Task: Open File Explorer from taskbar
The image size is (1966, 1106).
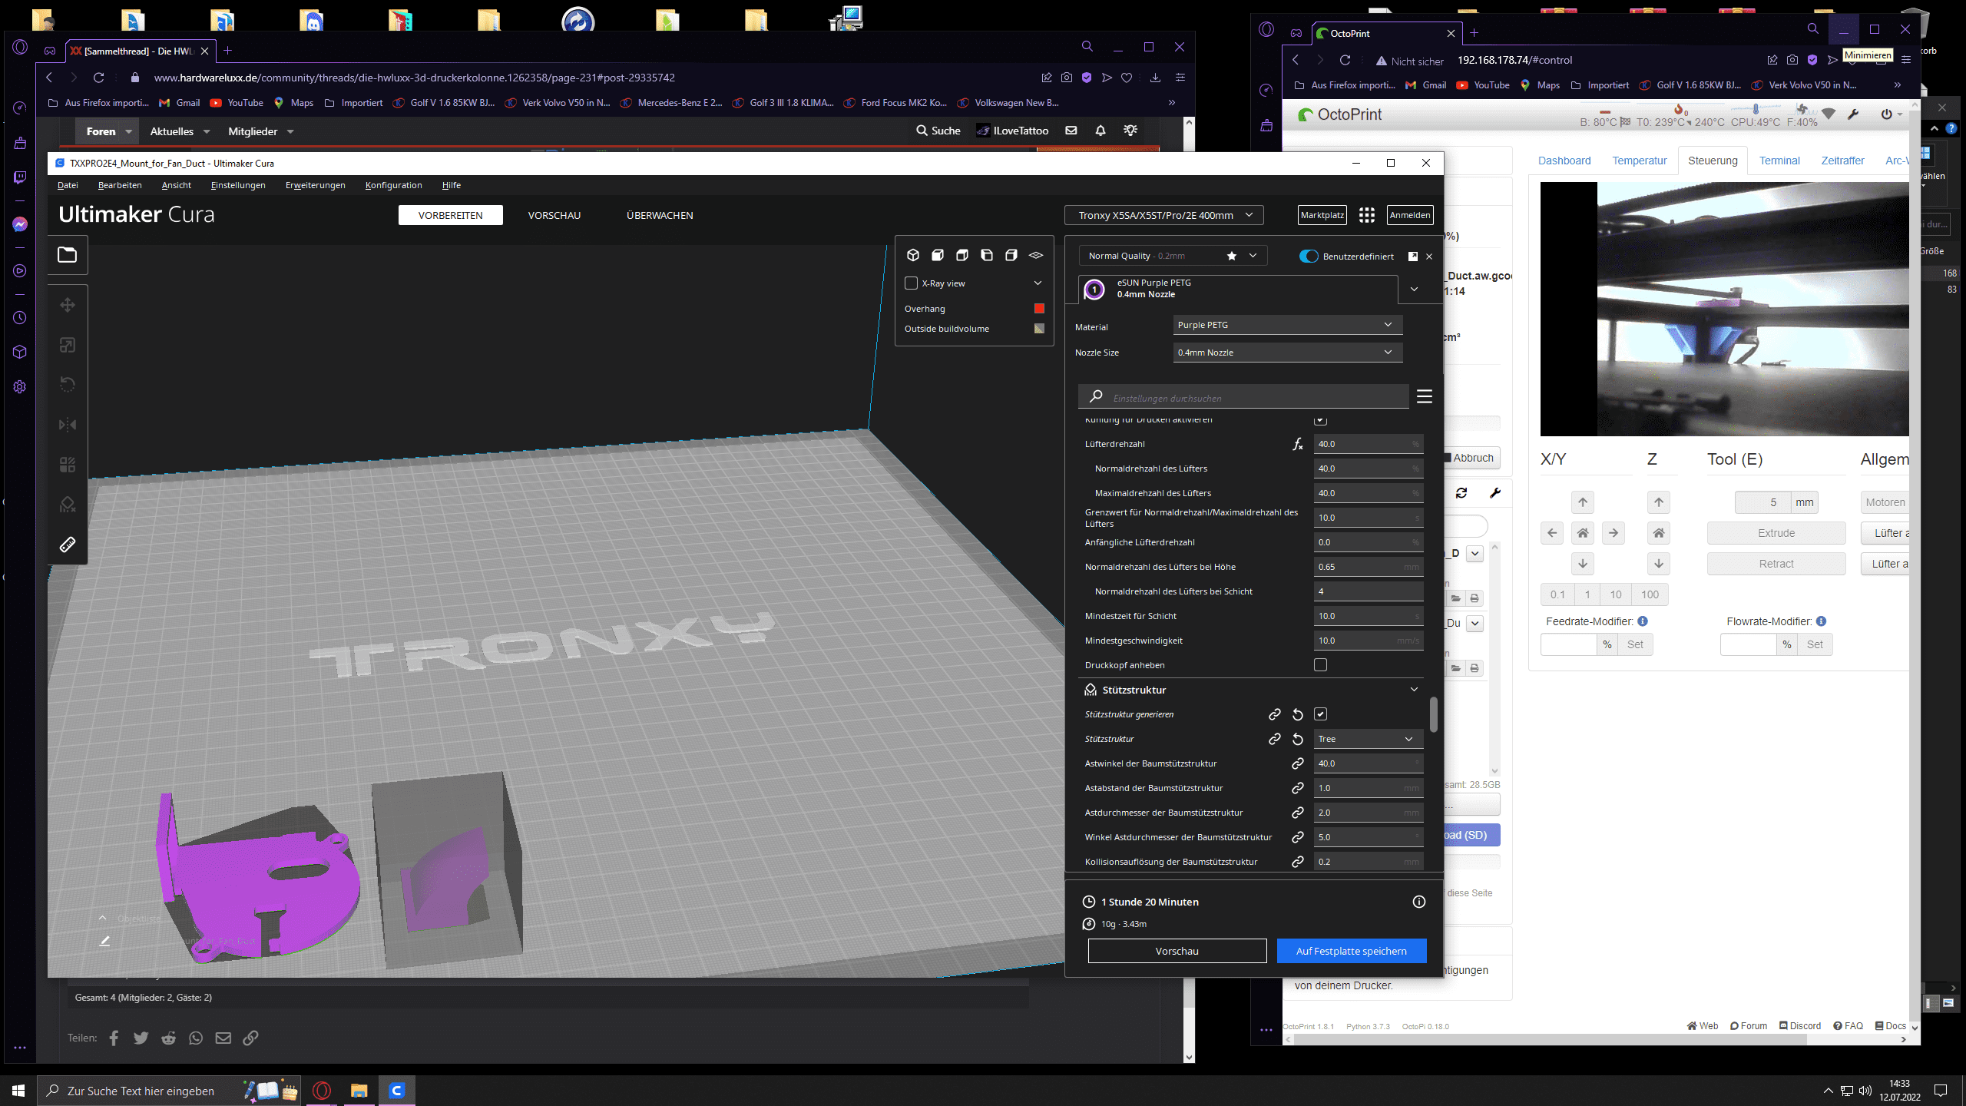Action: (359, 1091)
